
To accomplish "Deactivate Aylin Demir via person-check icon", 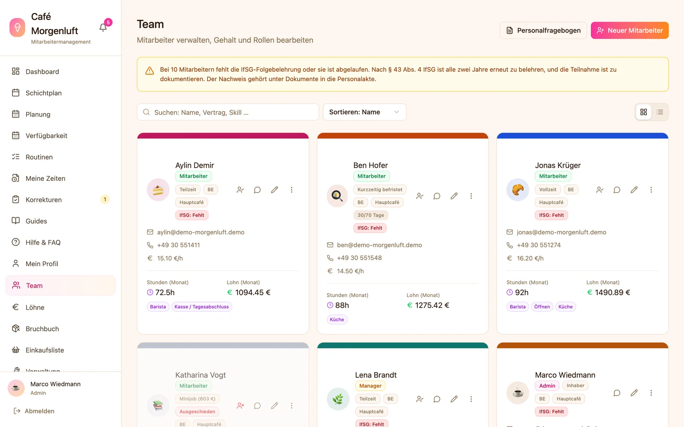I will 240,190.
